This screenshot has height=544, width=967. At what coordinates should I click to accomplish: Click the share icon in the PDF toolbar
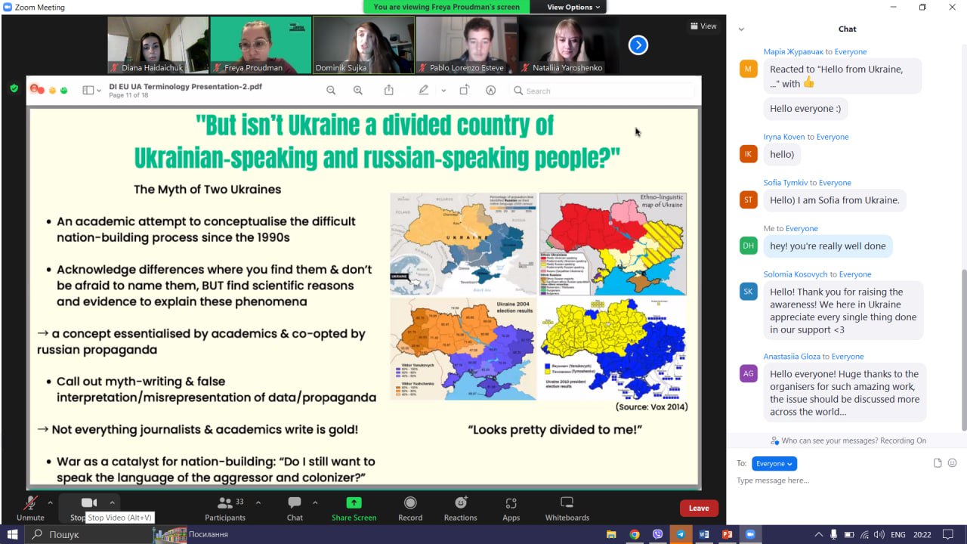[388, 90]
